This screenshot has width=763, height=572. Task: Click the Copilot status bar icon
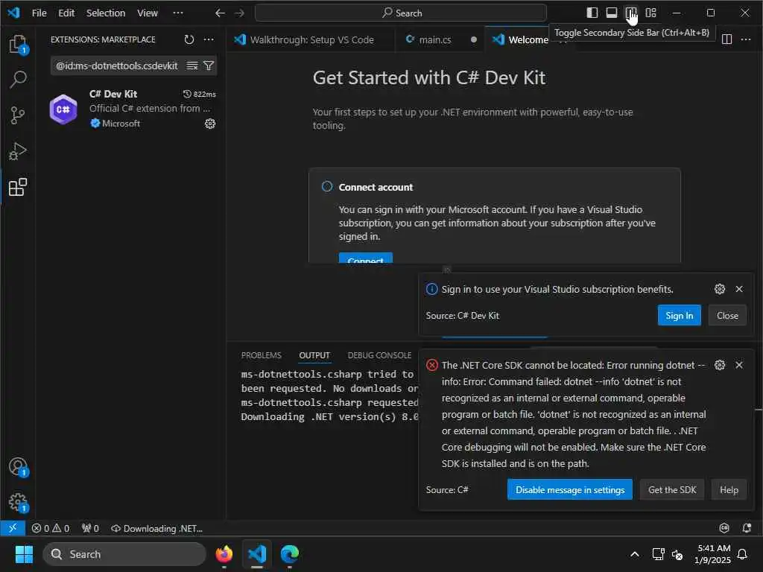pos(724,528)
